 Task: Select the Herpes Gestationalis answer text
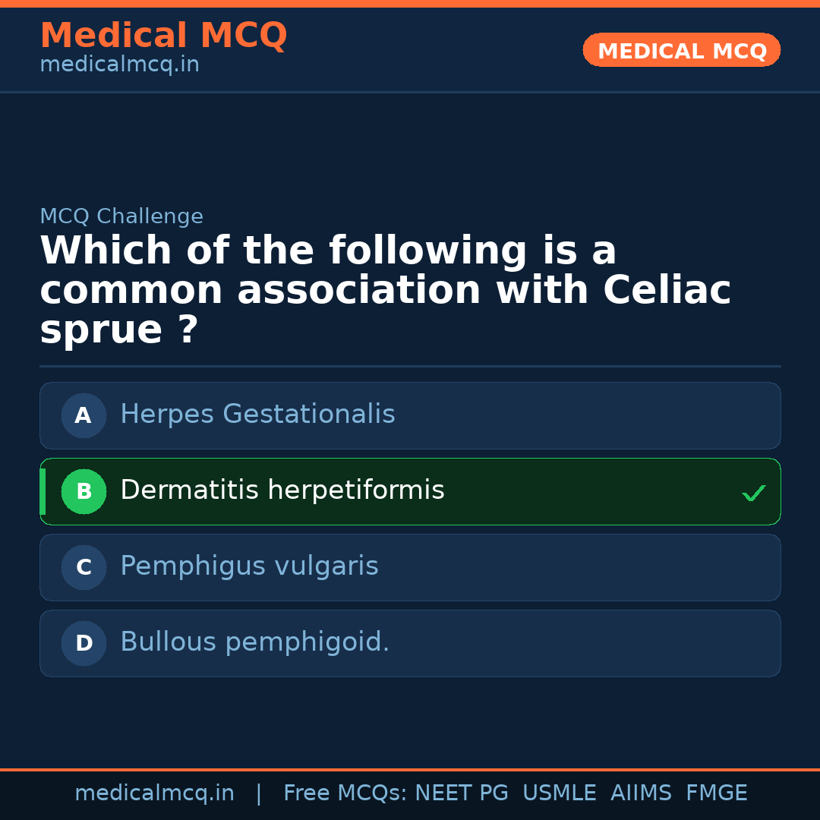257,415
